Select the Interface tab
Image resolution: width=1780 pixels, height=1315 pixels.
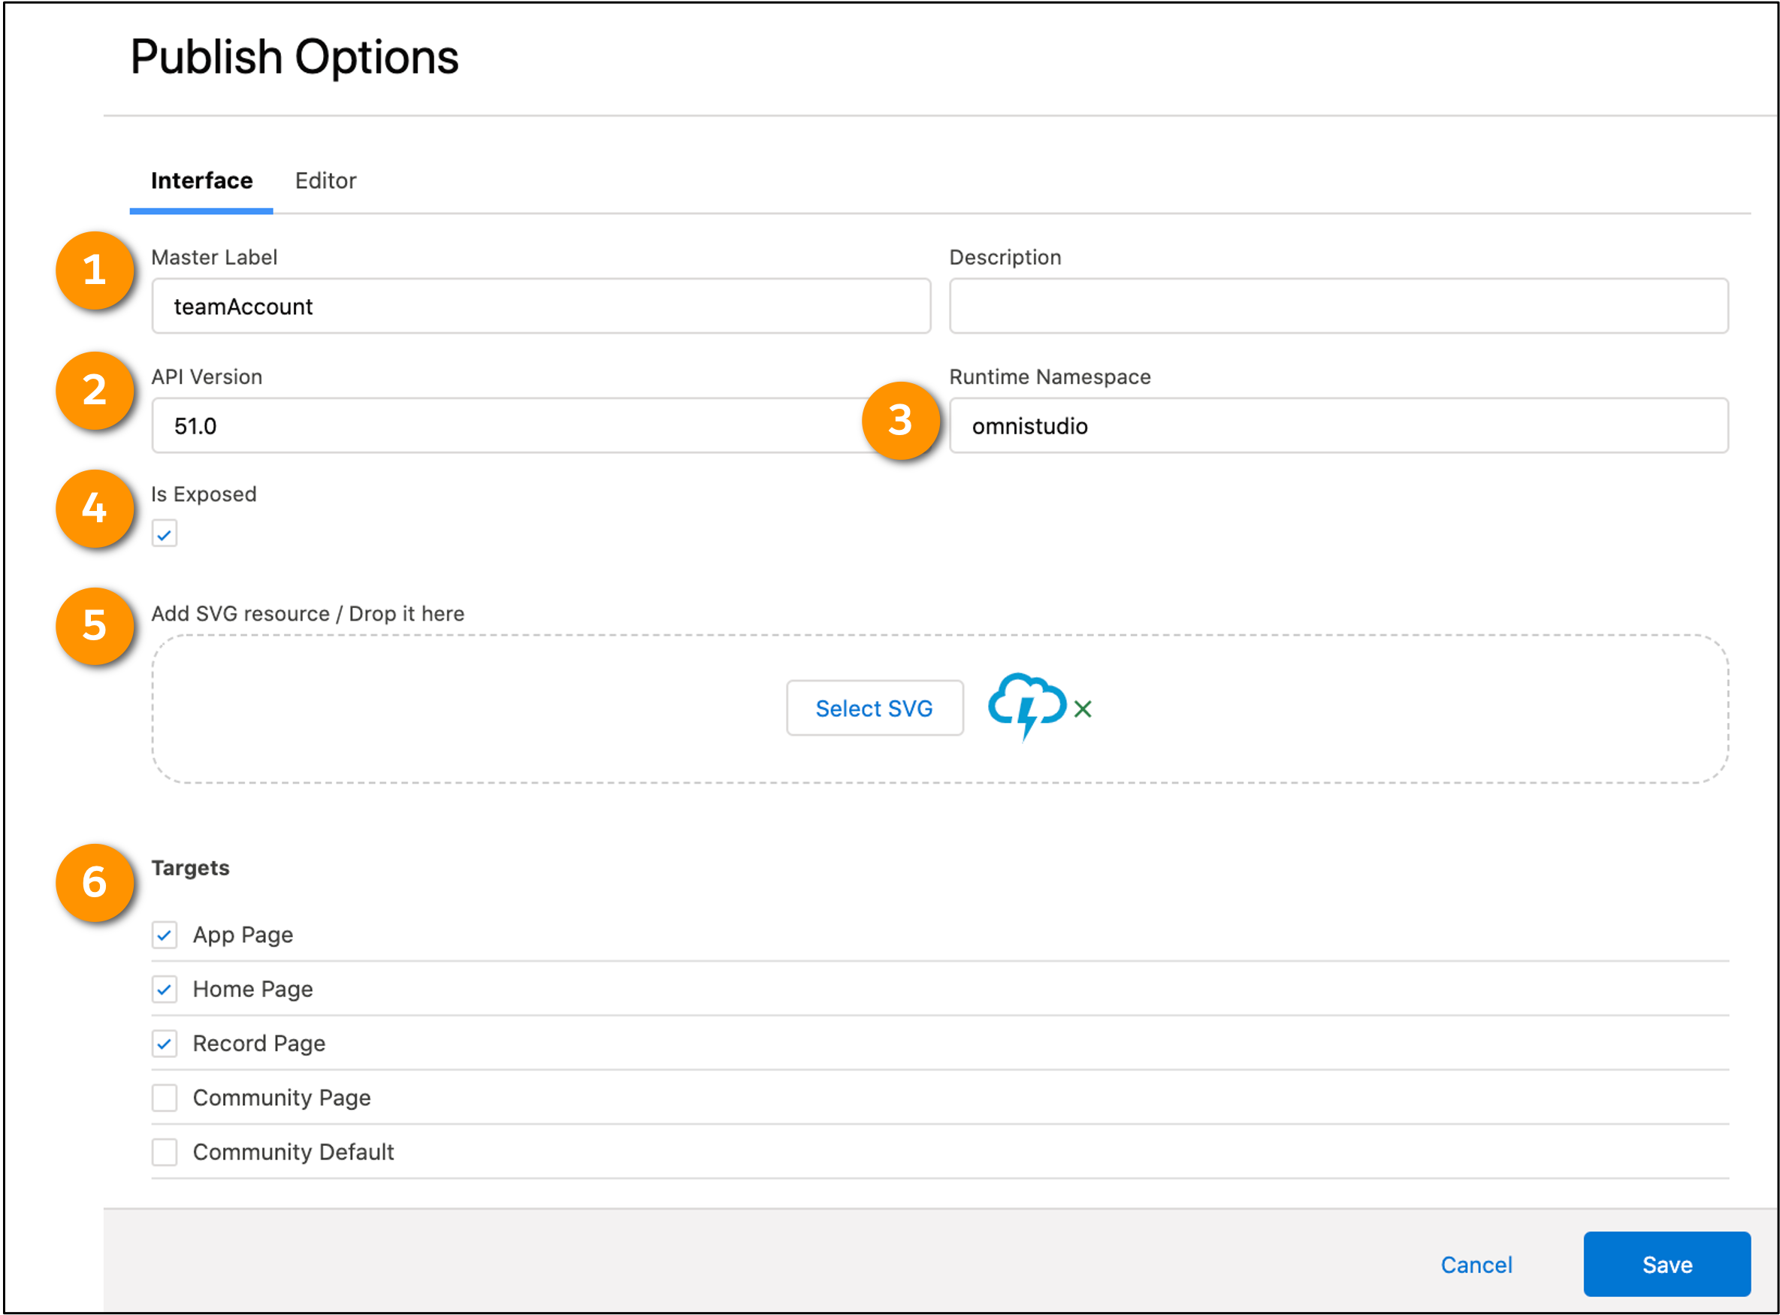tap(201, 180)
